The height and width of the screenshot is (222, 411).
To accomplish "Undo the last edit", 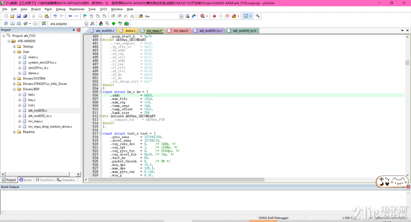I will click(x=55, y=16).
